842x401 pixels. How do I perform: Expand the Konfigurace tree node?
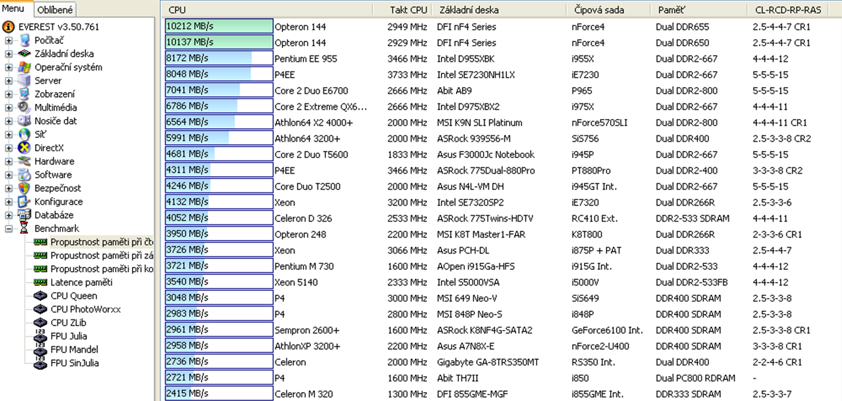click(x=9, y=202)
